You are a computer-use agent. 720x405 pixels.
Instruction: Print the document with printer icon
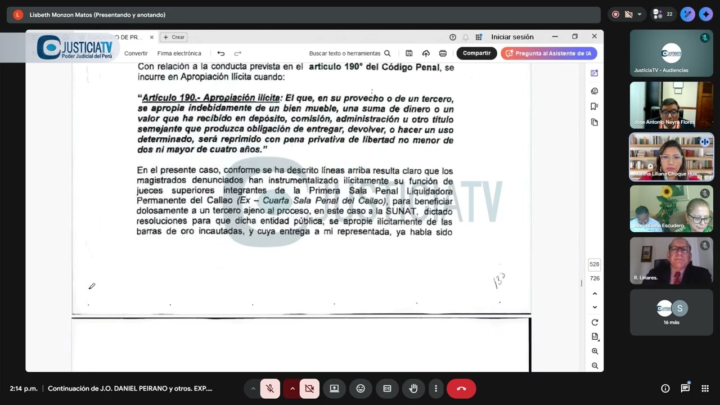point(443,53)
